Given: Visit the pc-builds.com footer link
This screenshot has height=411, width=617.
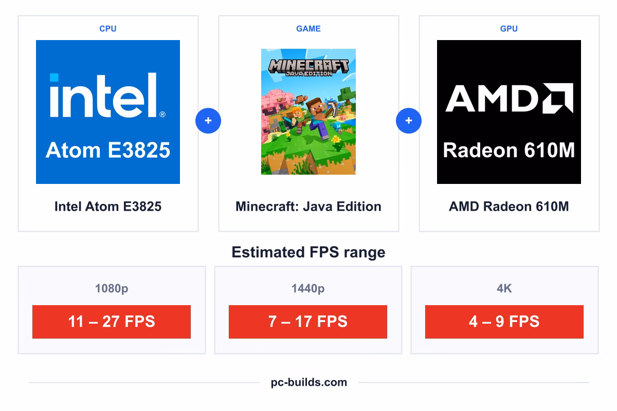Looking at the screenshot, I should [x=309, y=382].
